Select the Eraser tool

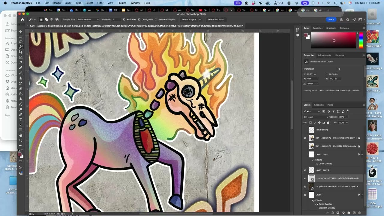[x=21, y=88]
